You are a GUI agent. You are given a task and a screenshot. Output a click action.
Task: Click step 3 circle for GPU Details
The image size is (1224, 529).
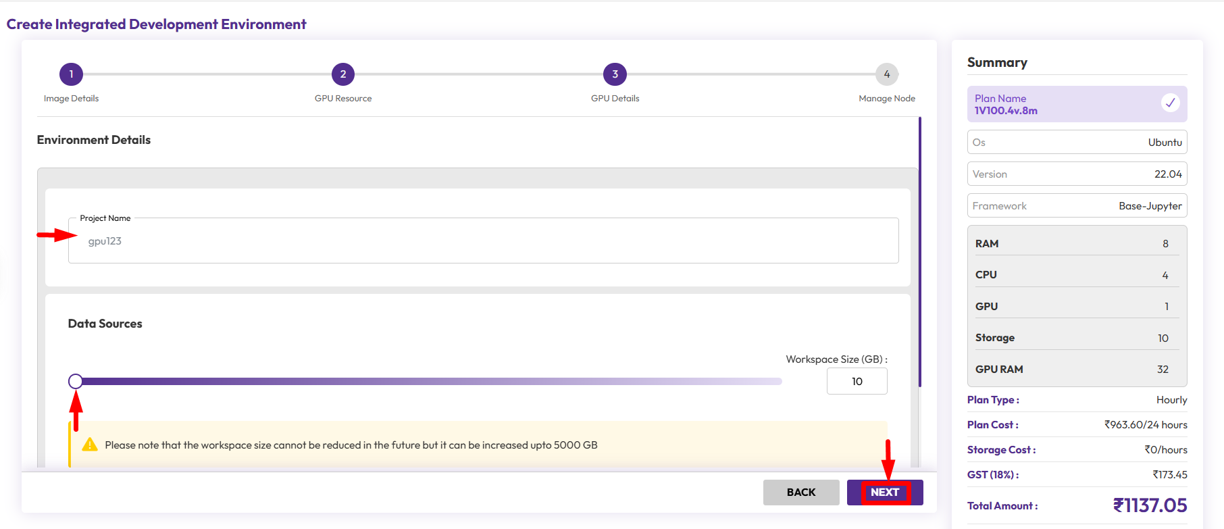(x=615, y=74)
